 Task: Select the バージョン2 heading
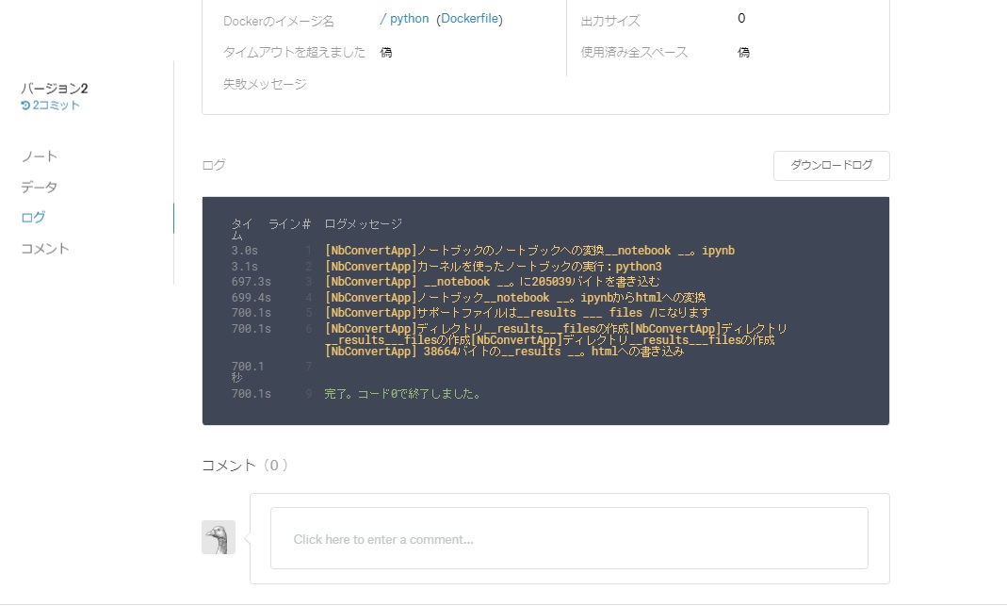53,87
